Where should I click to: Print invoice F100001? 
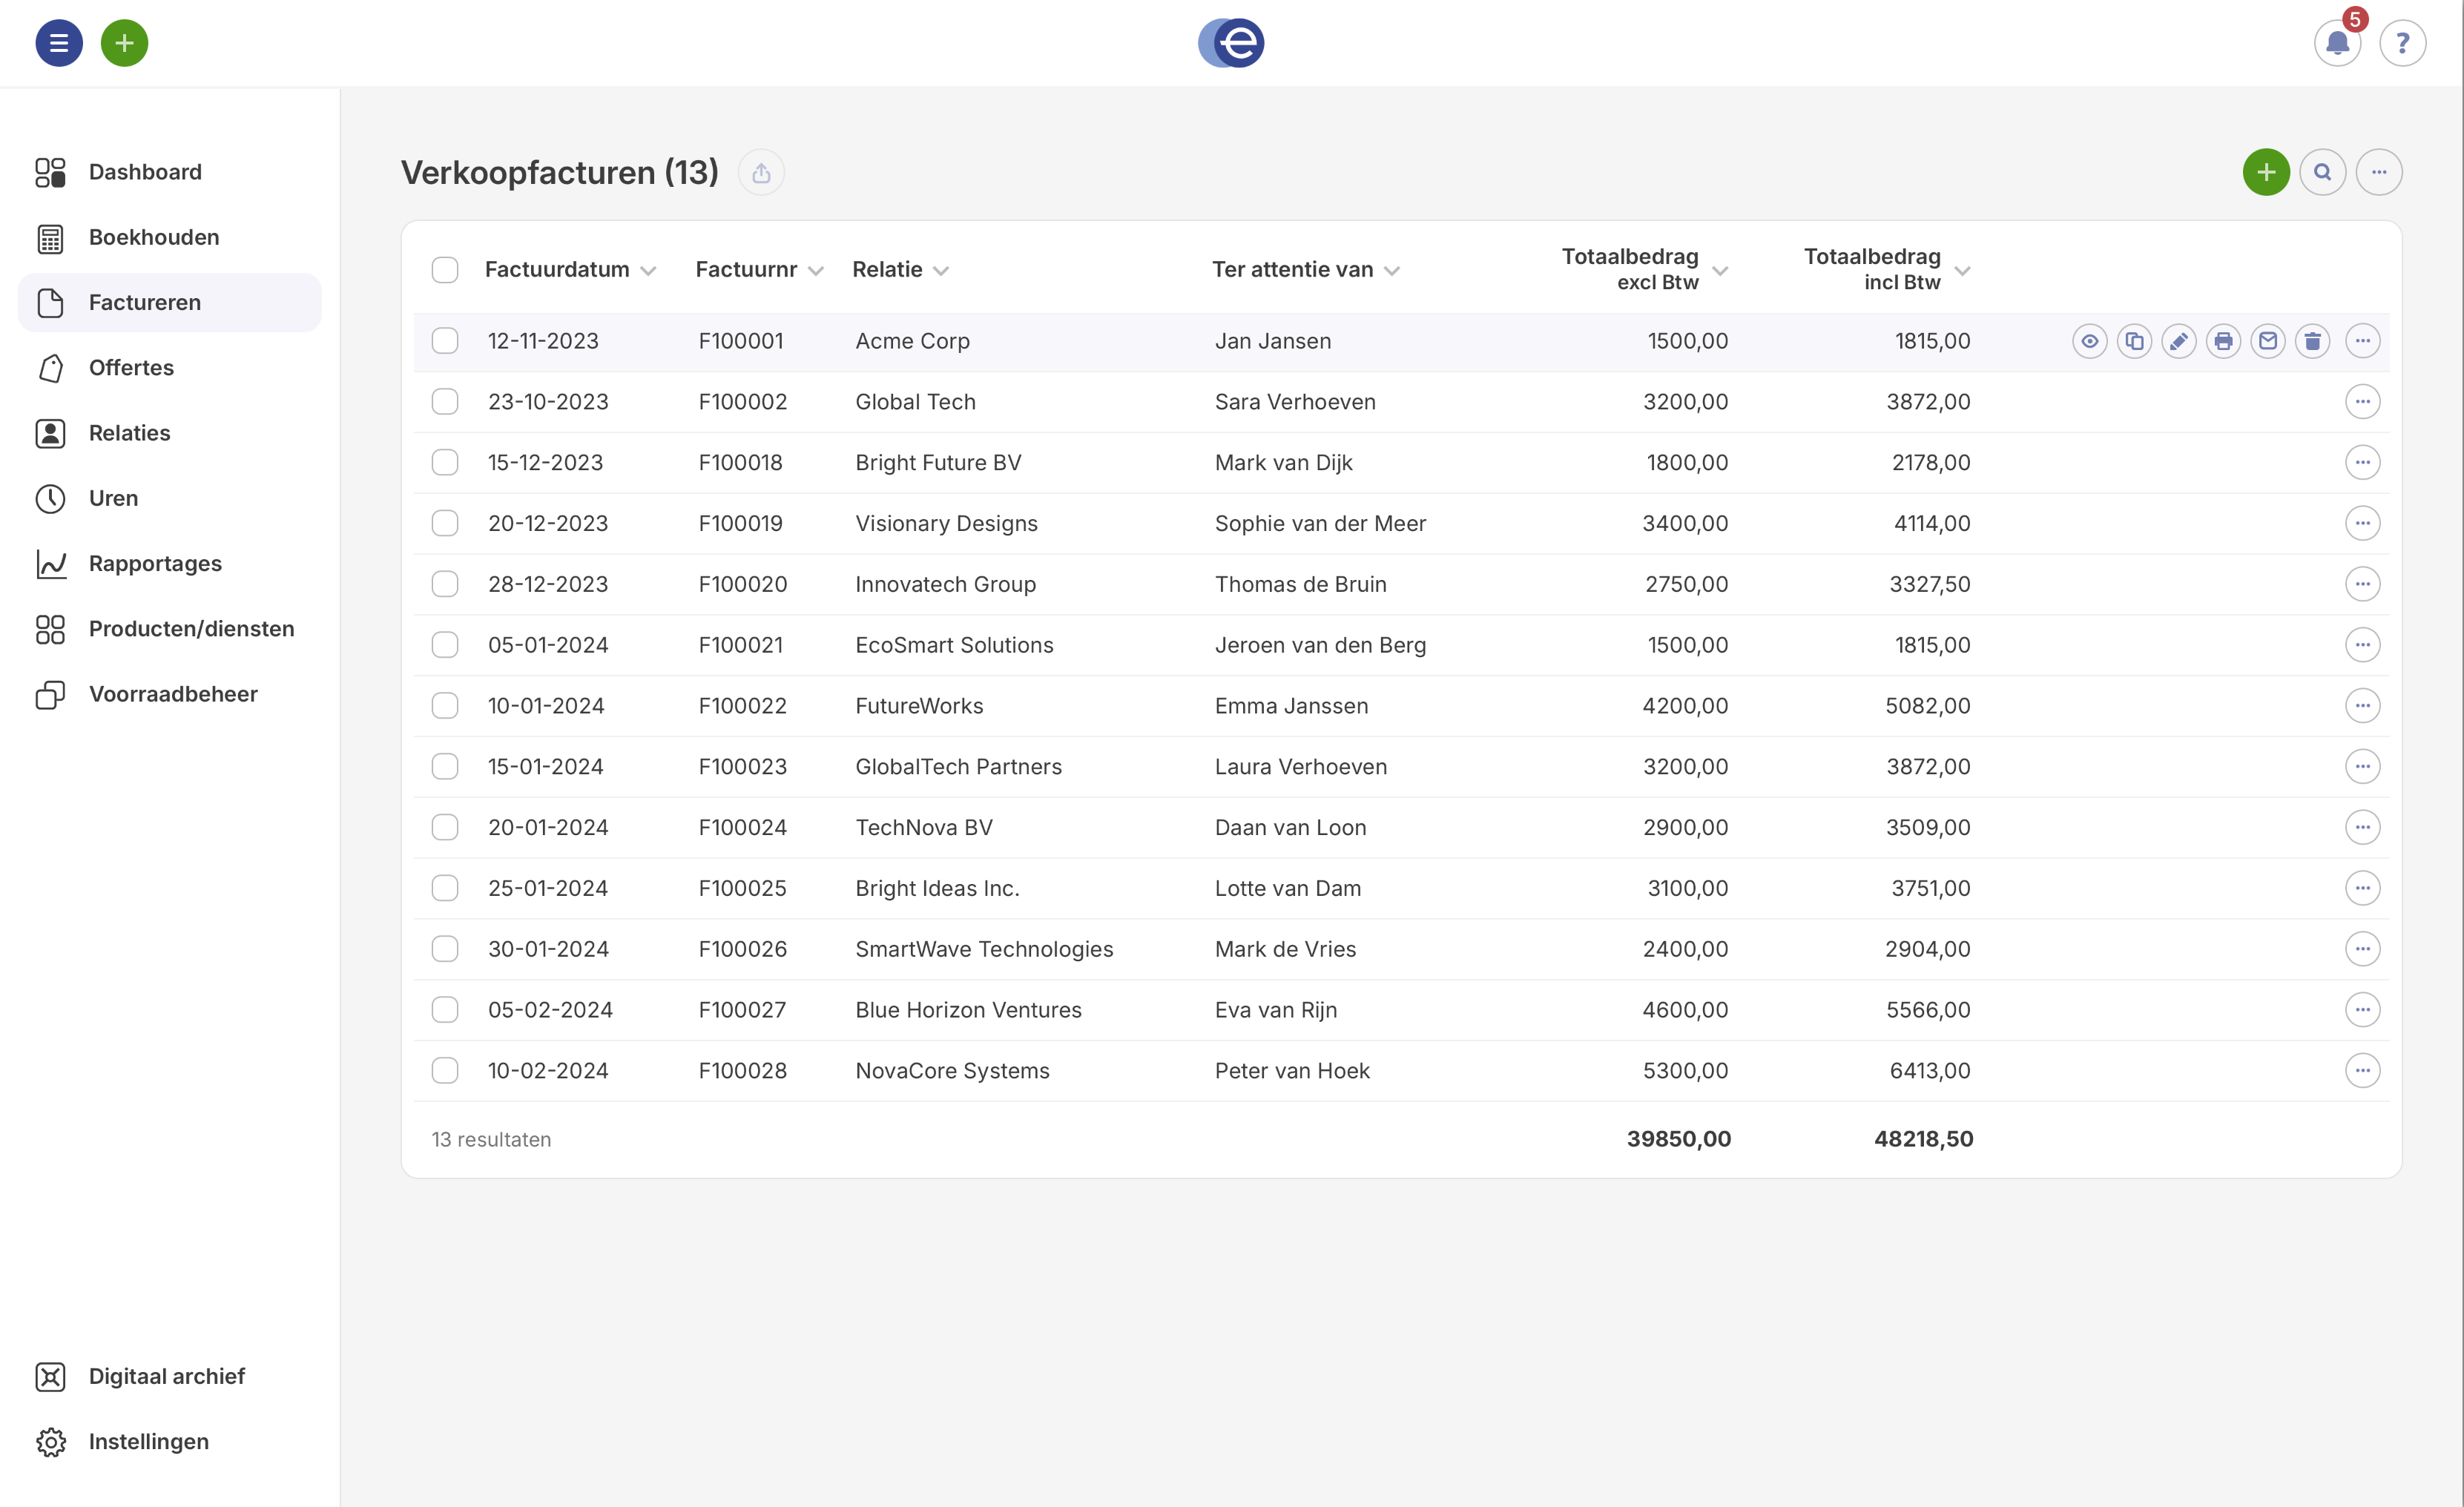pos(2222,341)
